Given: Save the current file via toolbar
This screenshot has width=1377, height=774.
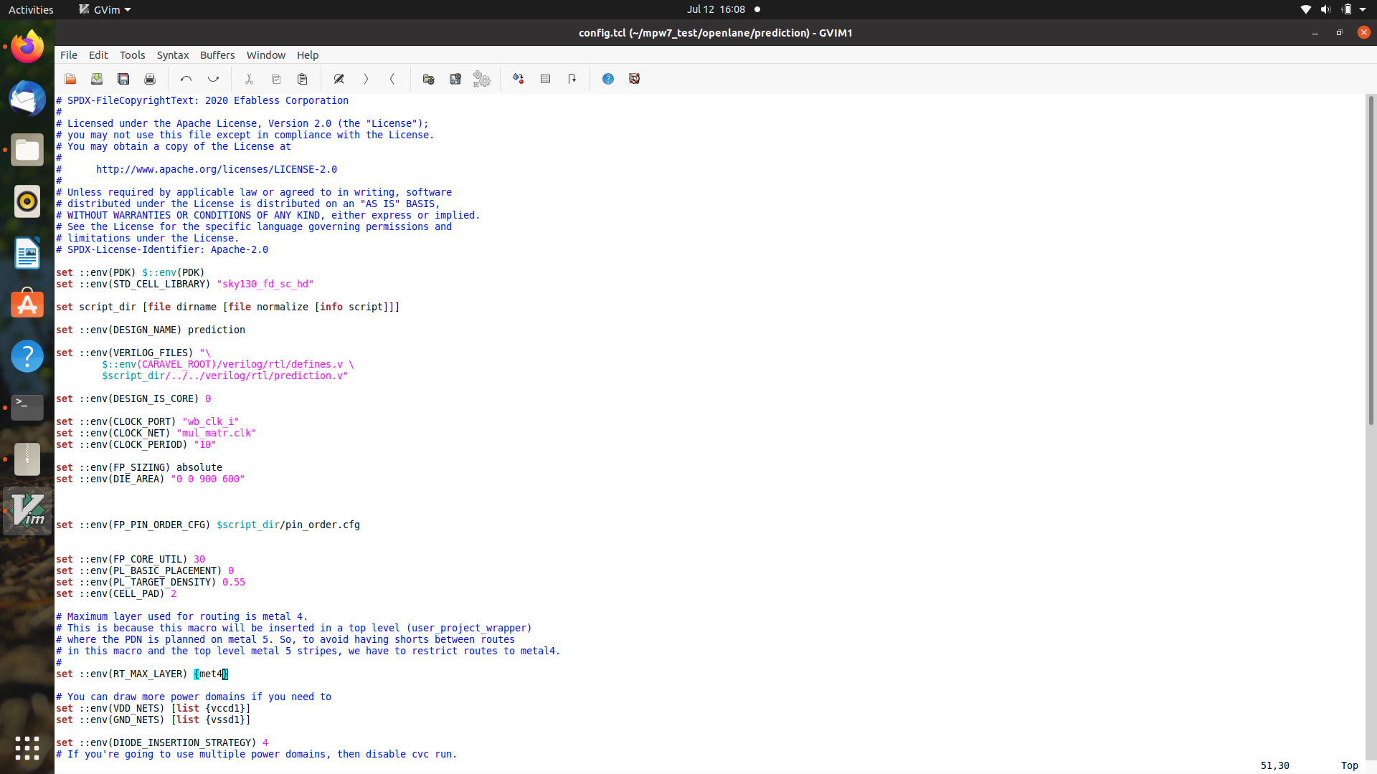Looking at the screenshot, I should (x=96, y=79).
